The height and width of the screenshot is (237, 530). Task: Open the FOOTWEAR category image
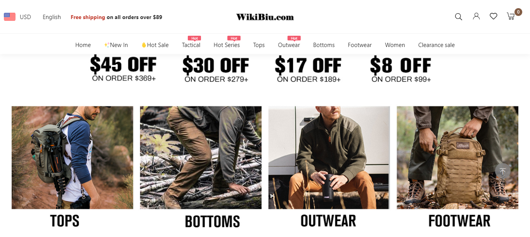point(457,157)
